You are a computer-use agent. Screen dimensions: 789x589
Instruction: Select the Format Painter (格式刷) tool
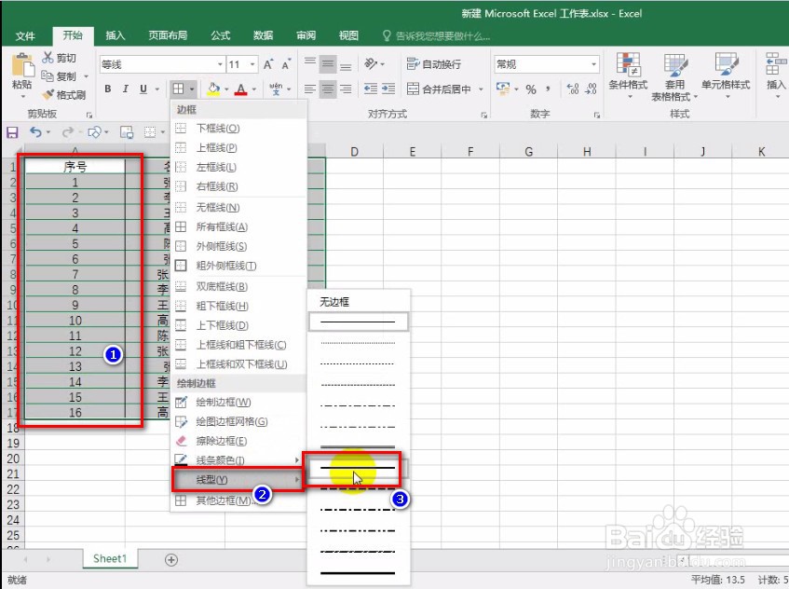(64, 94)
